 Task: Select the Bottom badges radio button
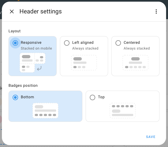pyautogui.click(x=15, y=97)
